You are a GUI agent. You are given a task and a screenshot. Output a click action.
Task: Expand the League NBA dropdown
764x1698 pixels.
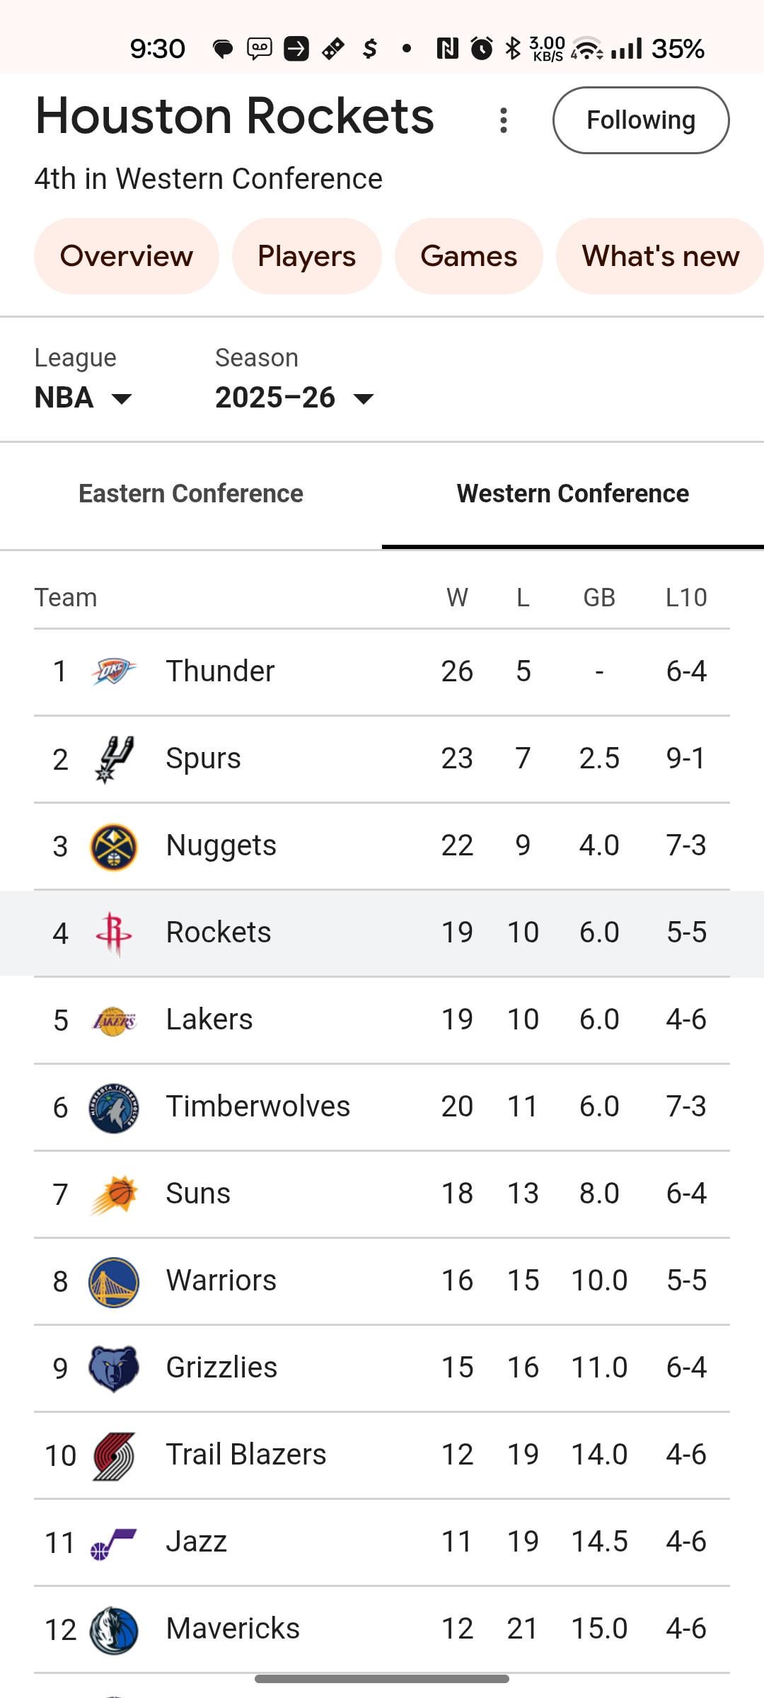pyautogui.click(x=83, y=398)
